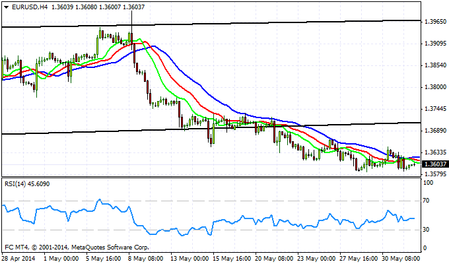Viewport: 449px width, 264px height.
Task: Select the 1.36890 price scale label
Action: point(436,131)
